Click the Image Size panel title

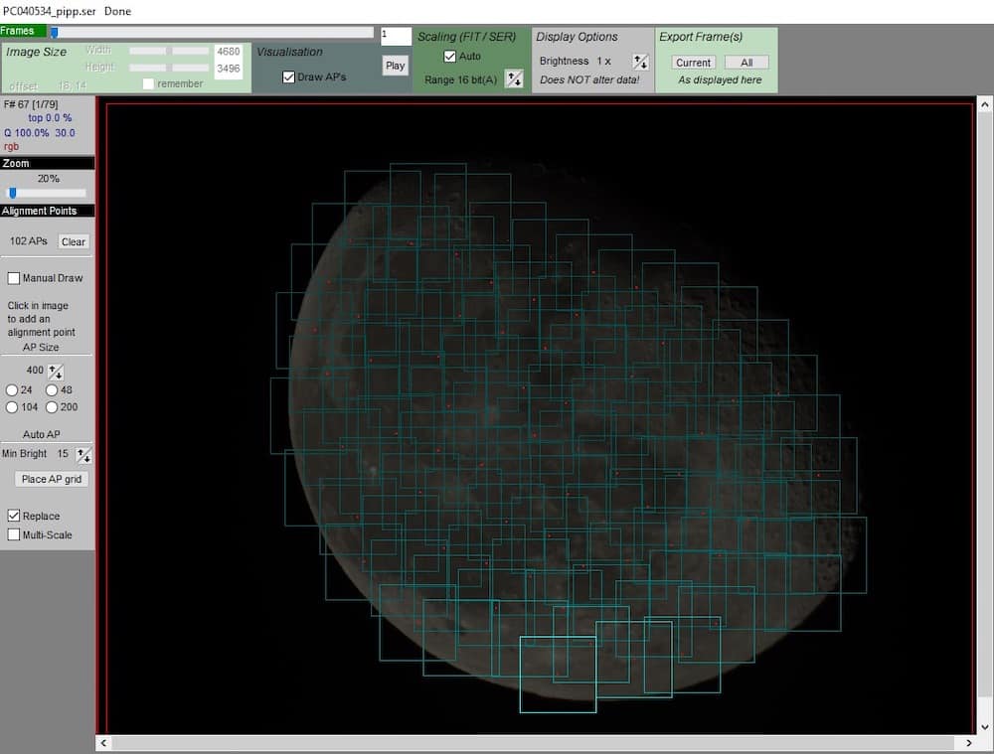(x=36, y=52)
